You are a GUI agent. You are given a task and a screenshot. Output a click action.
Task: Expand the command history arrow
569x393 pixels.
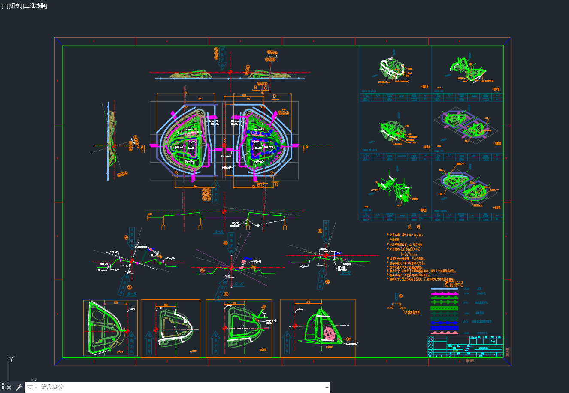327,387
